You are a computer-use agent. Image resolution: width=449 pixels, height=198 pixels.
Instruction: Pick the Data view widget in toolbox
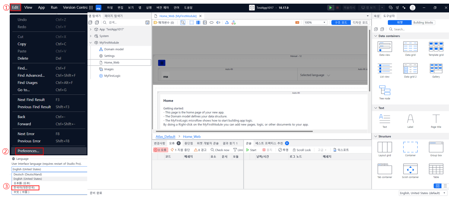[x=385, y=49]
